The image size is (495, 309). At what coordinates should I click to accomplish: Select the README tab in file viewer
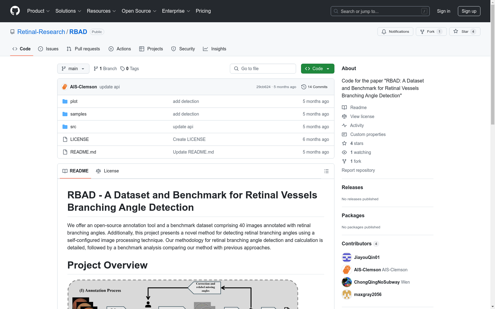pyautogui.click(x=75, y=171)
